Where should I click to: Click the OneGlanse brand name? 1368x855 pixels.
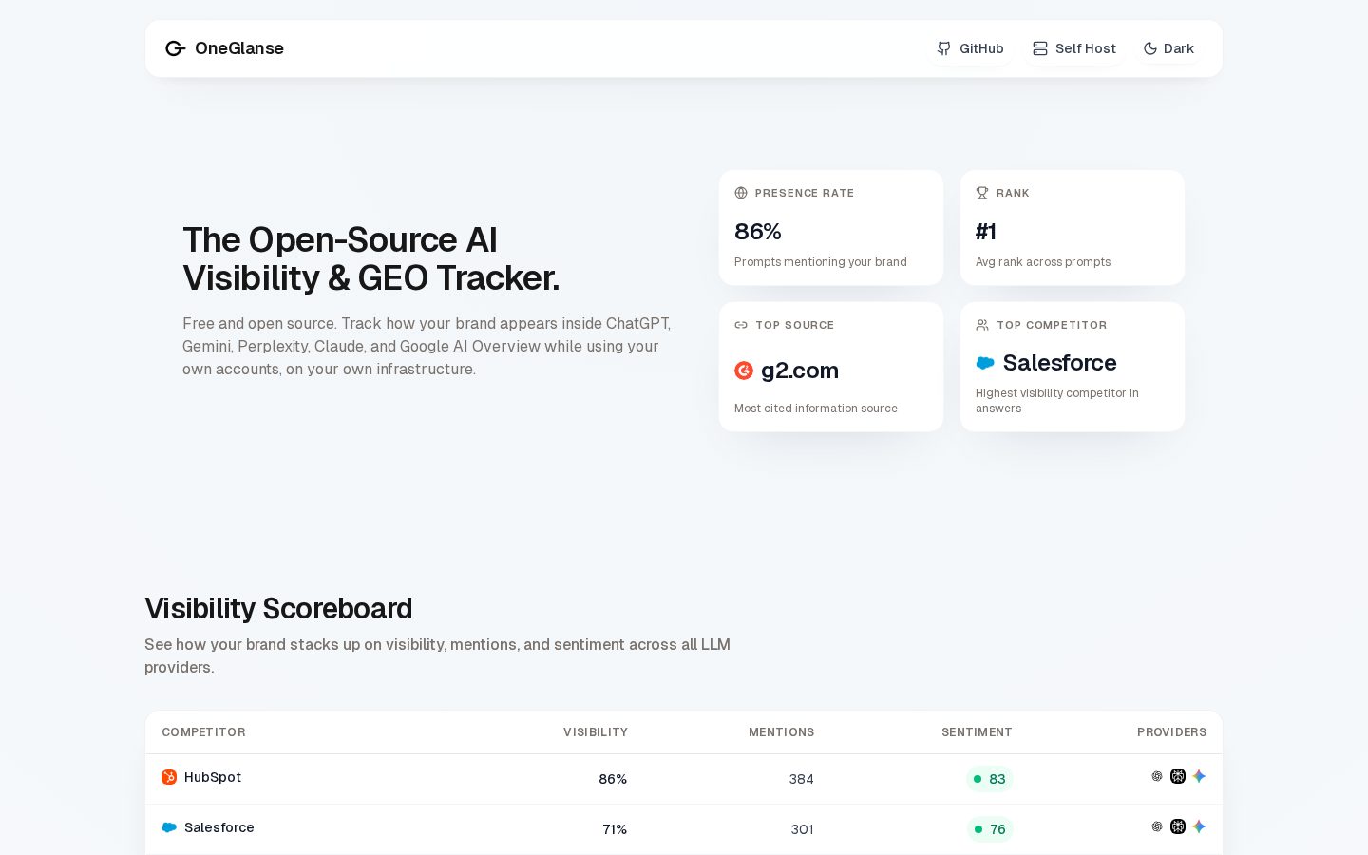[239, 48]
